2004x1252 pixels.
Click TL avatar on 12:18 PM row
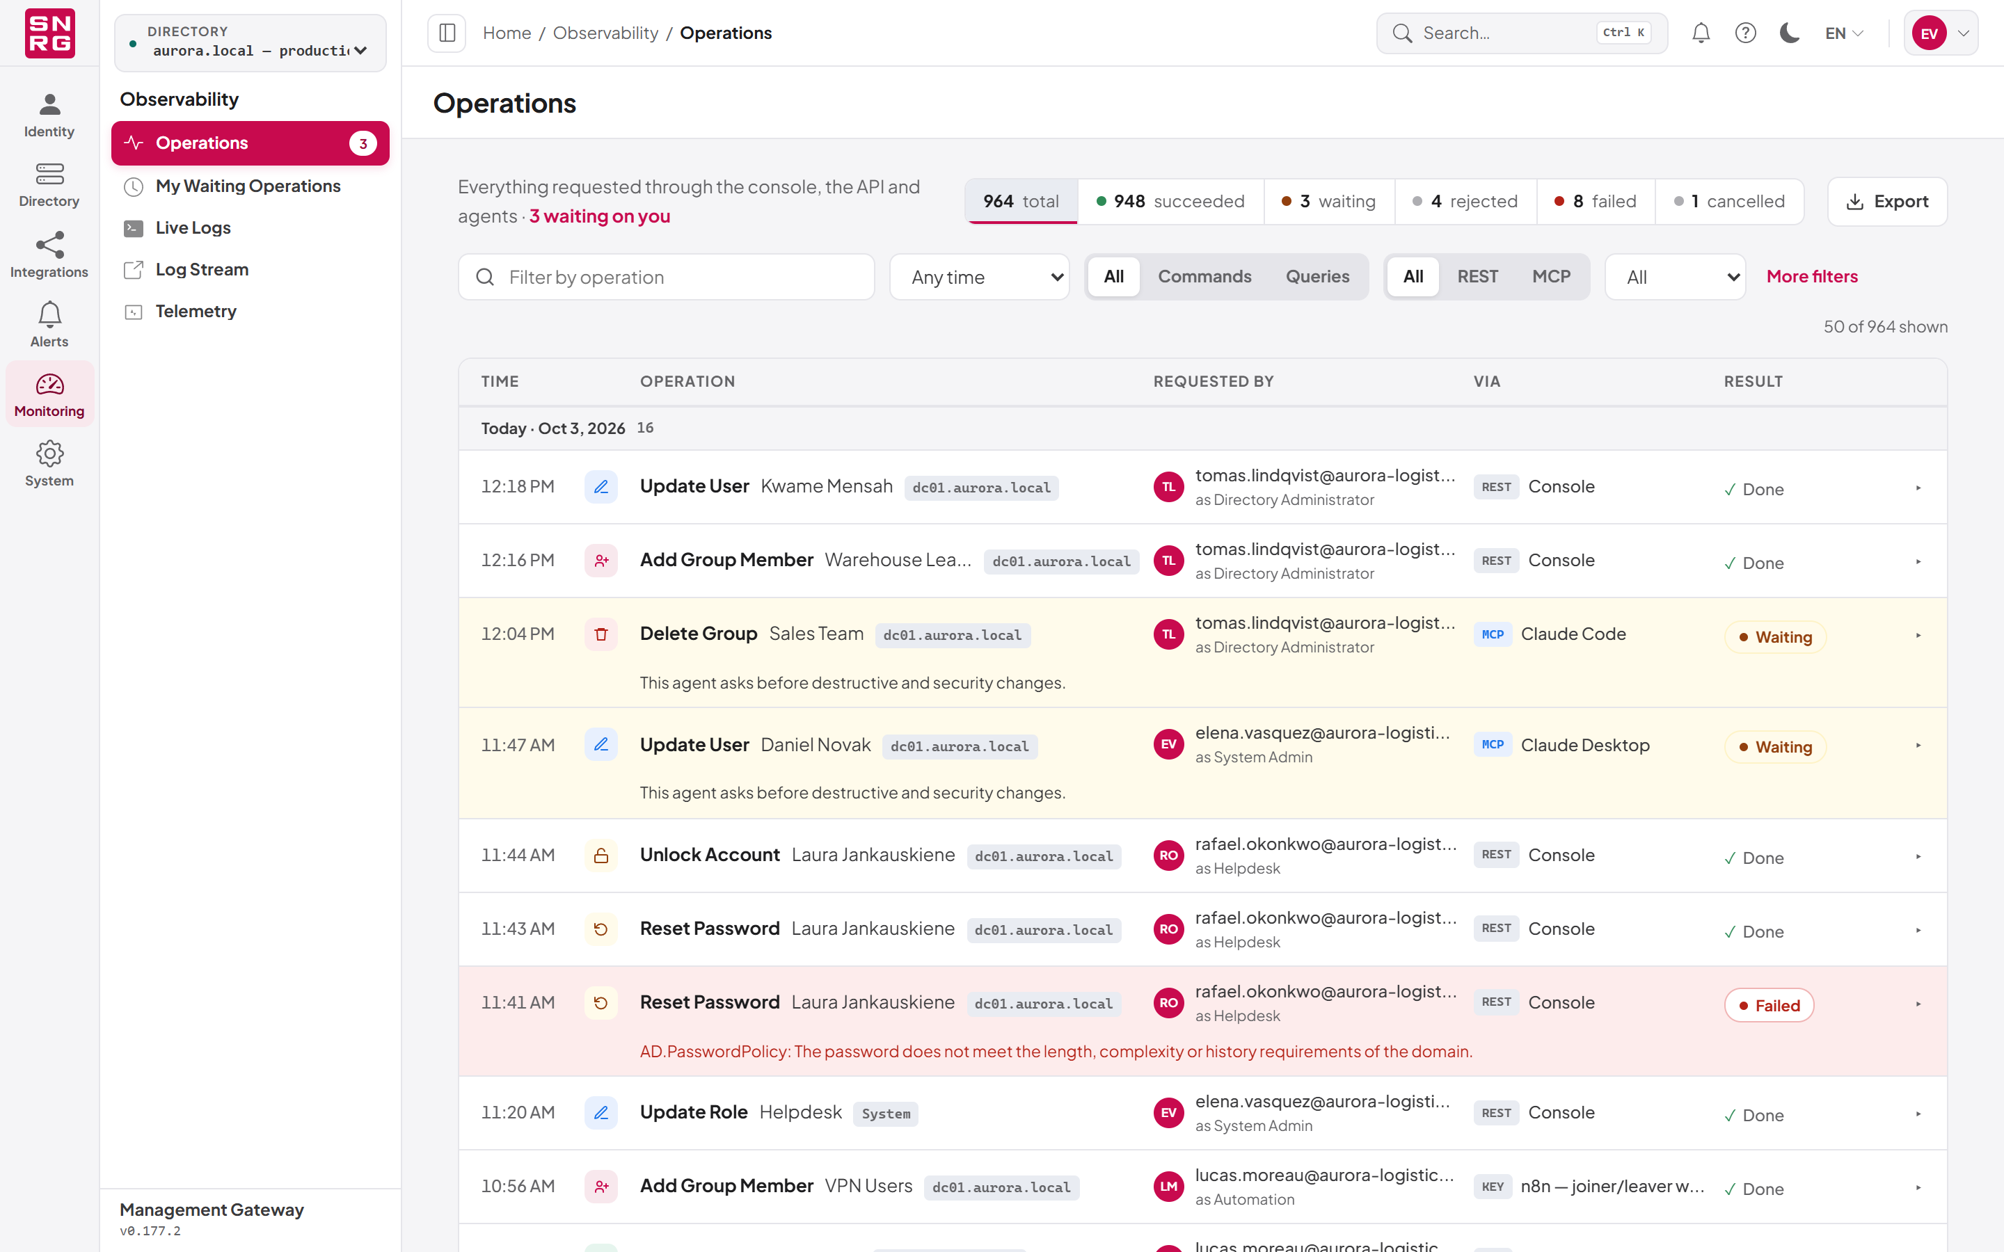[1168, 487]
